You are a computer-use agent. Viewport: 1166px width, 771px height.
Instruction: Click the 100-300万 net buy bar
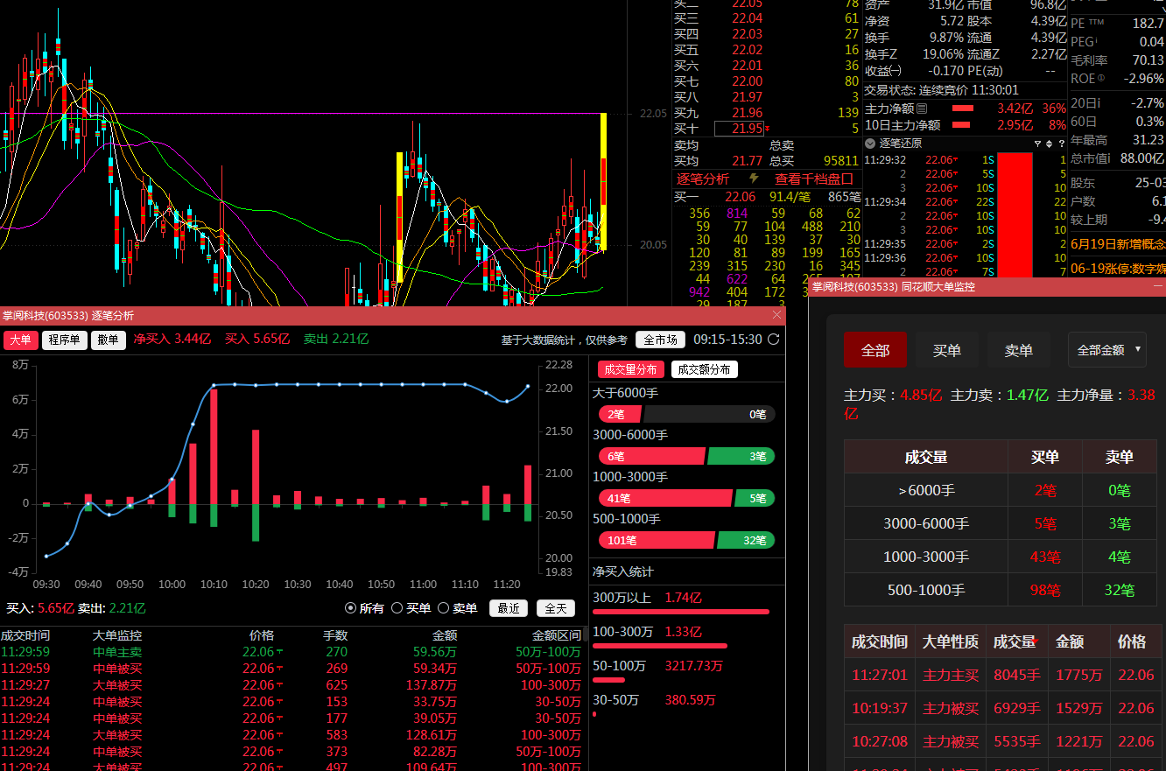(x=659, y=646)
